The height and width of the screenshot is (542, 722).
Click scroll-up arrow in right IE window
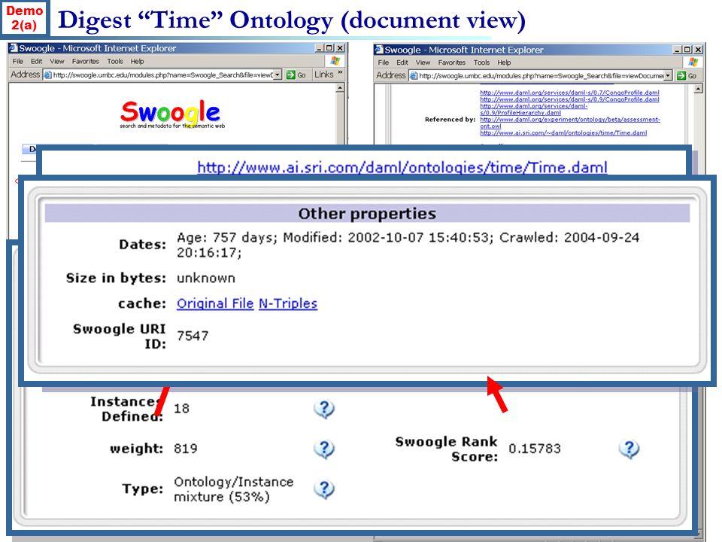699,89
